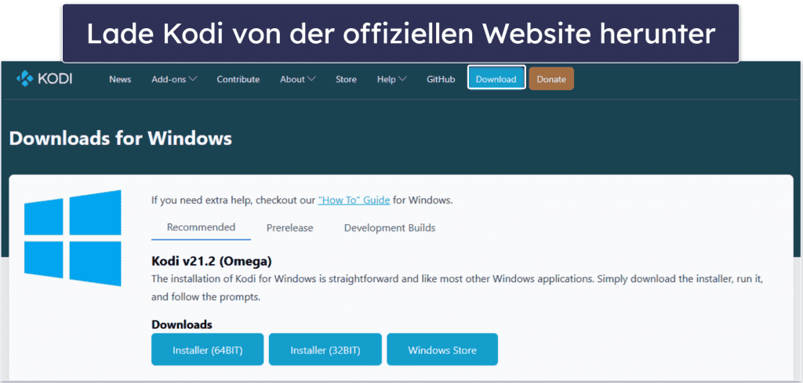
Task: Select the Recommended tab
Action: (202, 228)
